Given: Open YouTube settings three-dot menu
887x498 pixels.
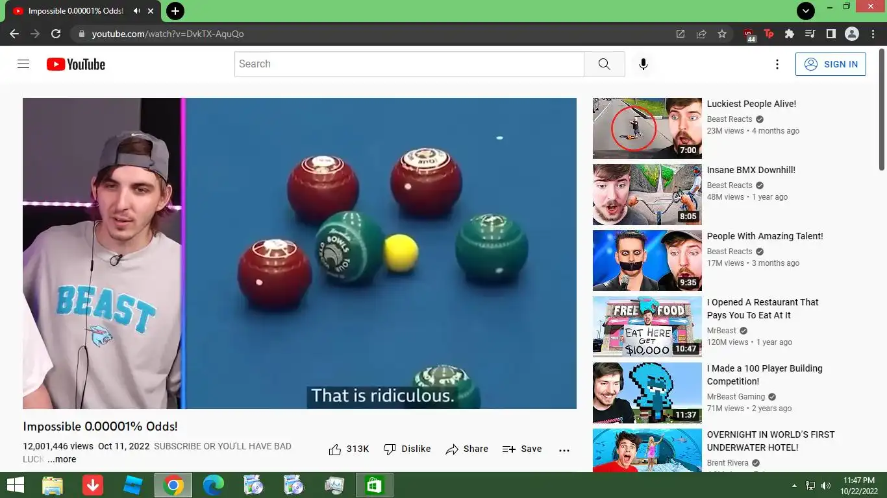Looking at the screenshot, I should click(x=777, y=64).
